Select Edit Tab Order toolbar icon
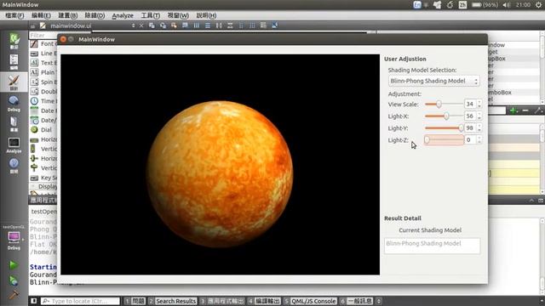Viewport: 545px width, 306px height. point(186,25)
